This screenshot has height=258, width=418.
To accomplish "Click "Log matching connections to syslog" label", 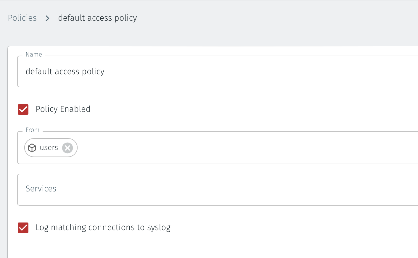I will 103,228.
